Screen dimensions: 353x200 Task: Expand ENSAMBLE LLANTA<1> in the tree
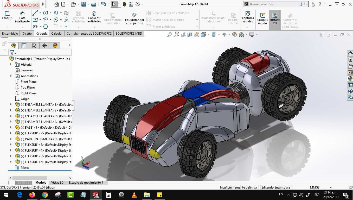pos(11,104)
